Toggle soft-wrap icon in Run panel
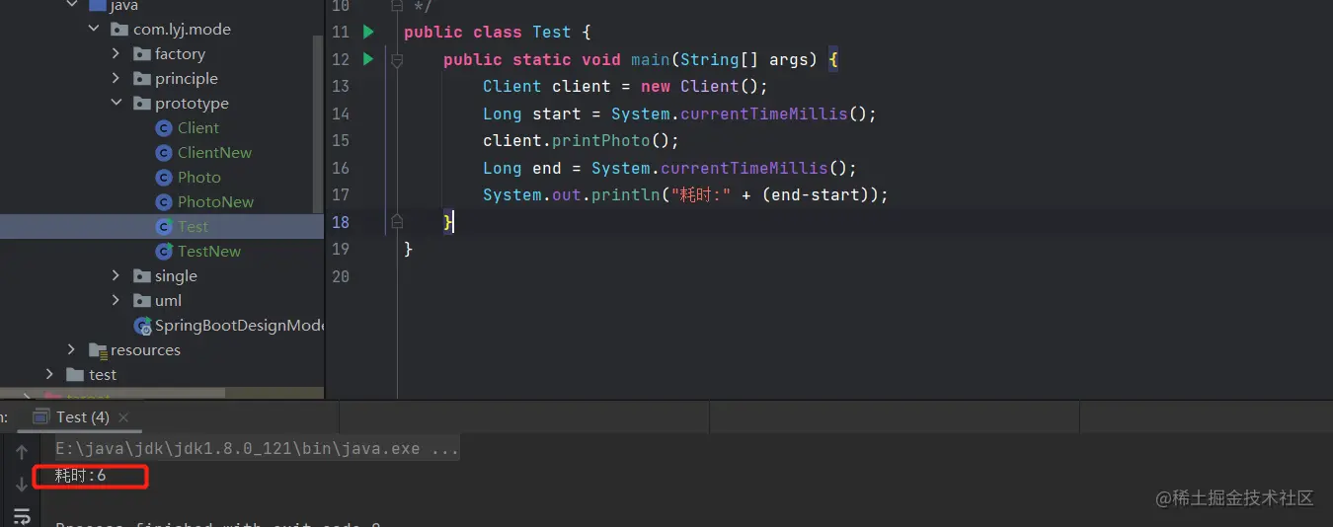Image resolution: width=1333 pixels, height=527 pixels. tap(22, 515)
